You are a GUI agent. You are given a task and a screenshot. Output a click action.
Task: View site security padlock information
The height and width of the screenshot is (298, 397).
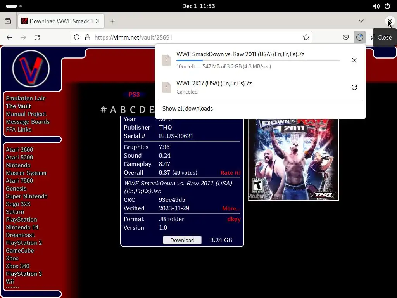[88, 38]
